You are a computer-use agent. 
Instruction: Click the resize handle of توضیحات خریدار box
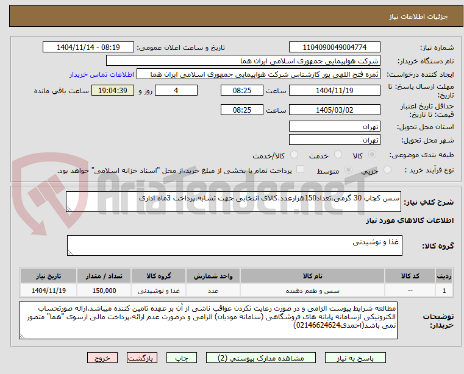click(22, 336)
